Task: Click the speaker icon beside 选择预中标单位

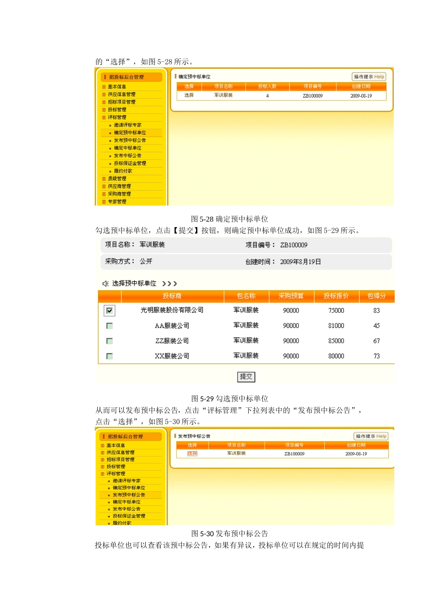Action: (105, 284)
